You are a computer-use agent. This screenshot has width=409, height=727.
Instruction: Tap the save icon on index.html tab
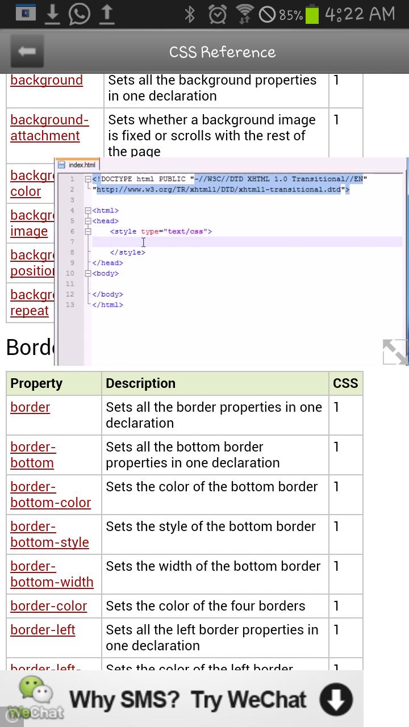(x=62, y=165)
